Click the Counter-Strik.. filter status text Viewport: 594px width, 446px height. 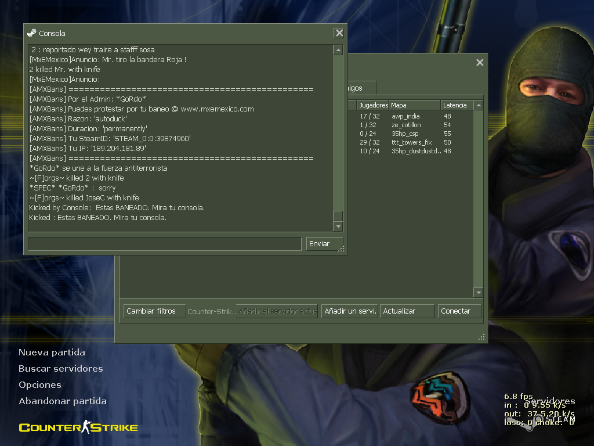click(x=211, y=311)
